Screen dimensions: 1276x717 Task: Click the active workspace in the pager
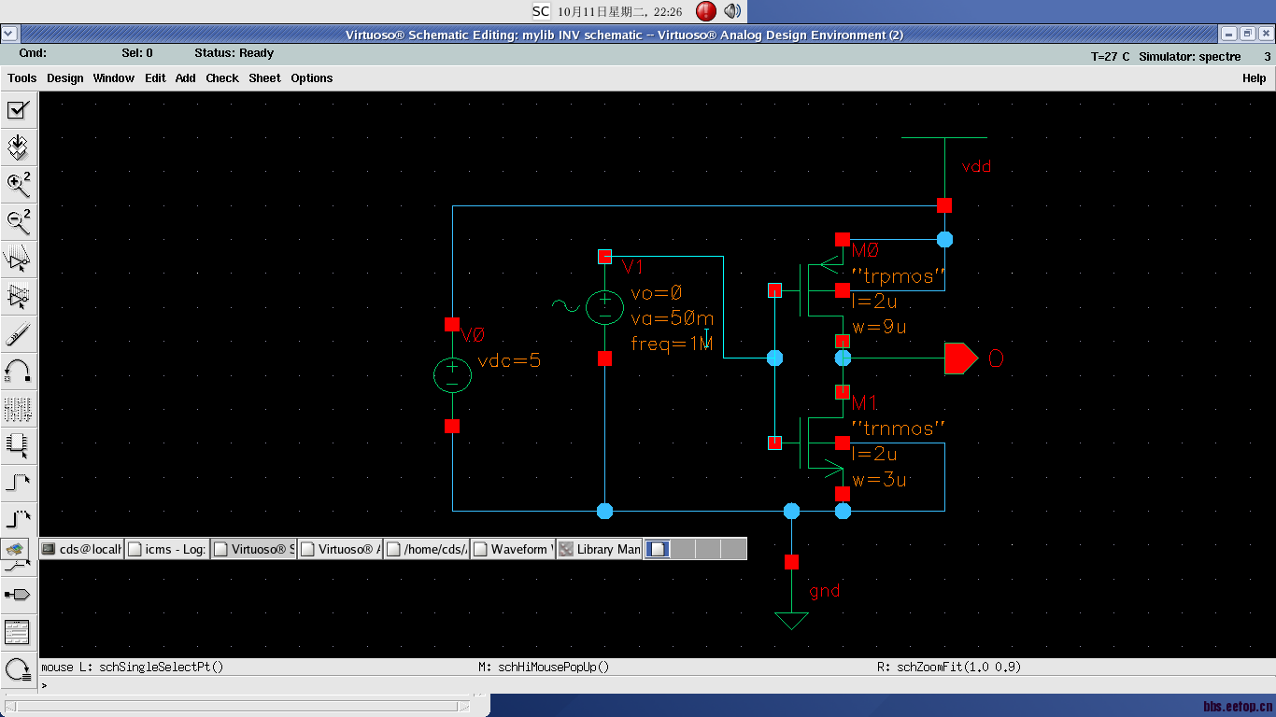pyautogui.click(x=658, y=549)
